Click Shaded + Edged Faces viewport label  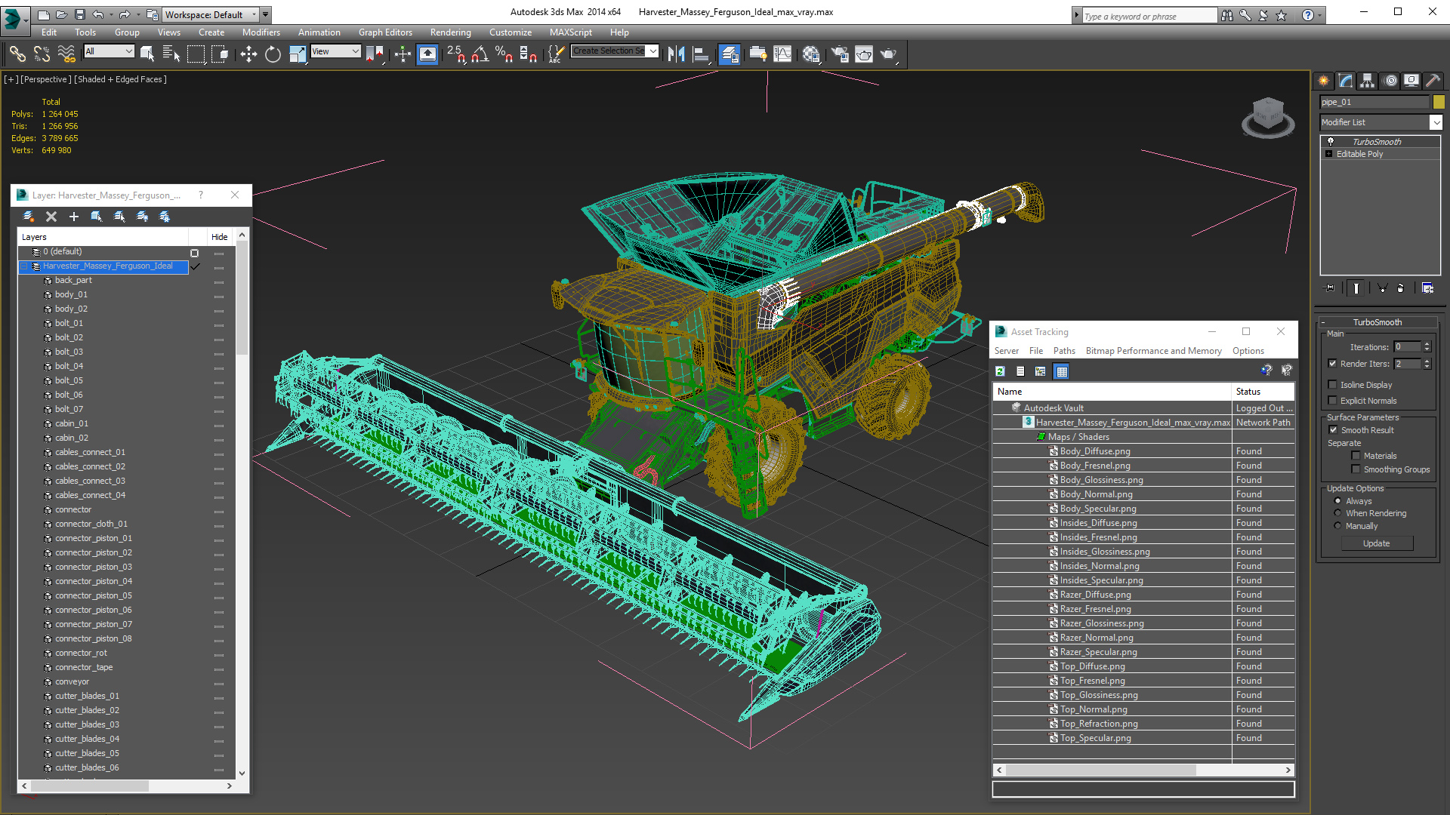coord(121,79)
